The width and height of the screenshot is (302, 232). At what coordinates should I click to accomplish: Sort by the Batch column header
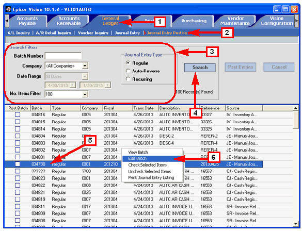[41, 108]
